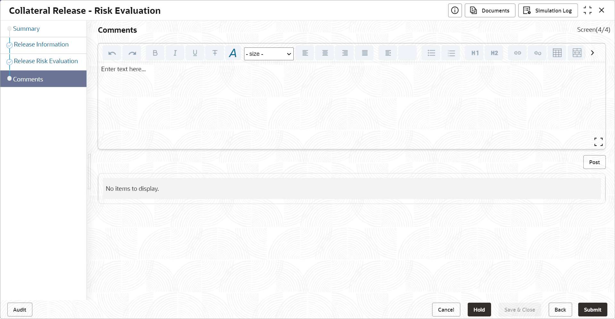615x319 pixels.
Task: Click the Save & Close button
Action: [x=520, y=310]
